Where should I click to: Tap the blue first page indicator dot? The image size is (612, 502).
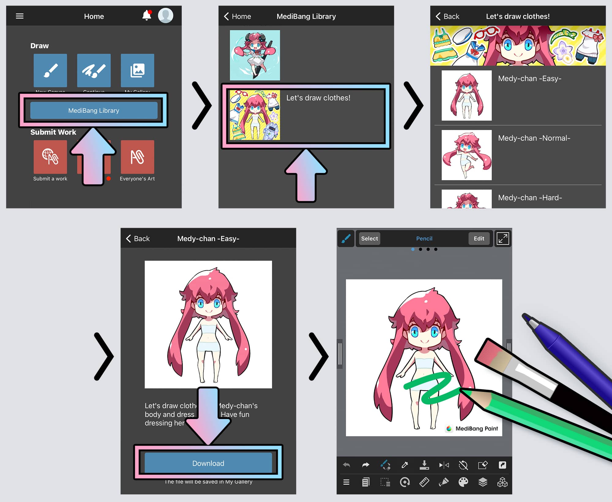[x=413, y=249]
